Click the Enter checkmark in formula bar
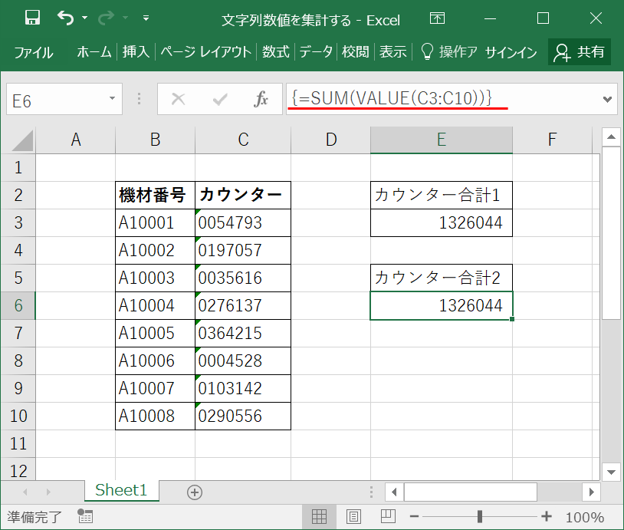The width and height of the screenshot is (624, 530). point(220,99)
